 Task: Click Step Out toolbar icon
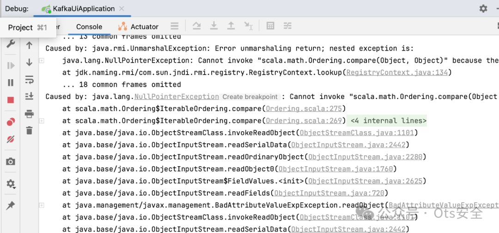pyautogui.click(x=231, y=26)
